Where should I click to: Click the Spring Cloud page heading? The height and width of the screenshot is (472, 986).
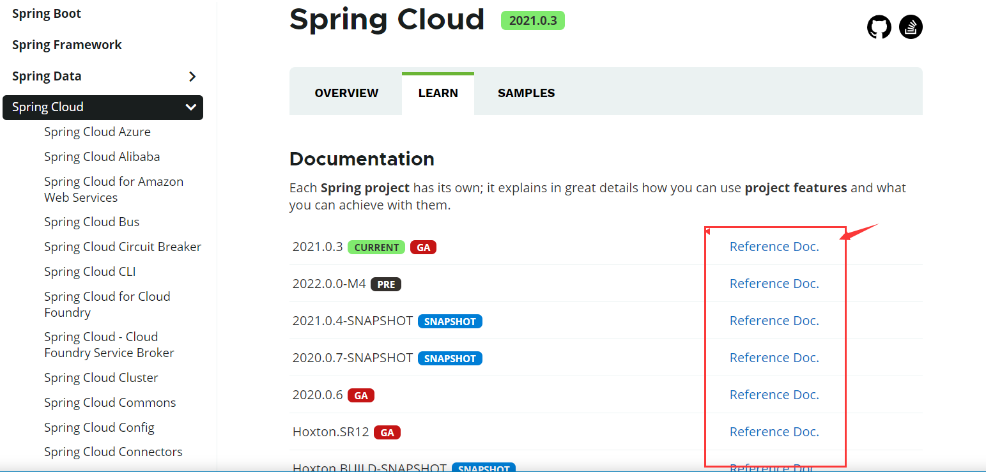coord(387,19)
